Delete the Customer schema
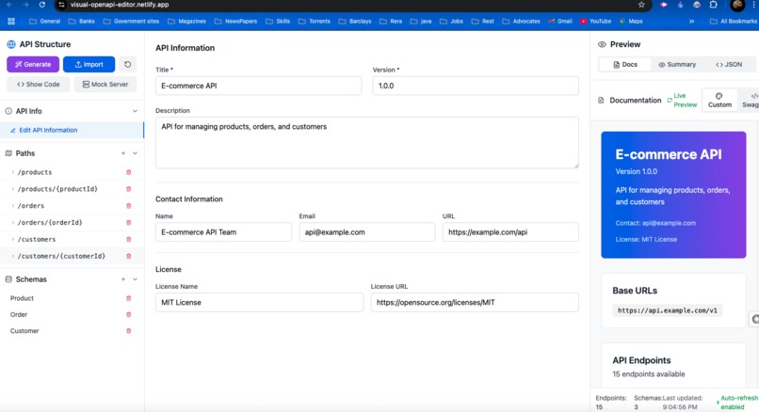 pyautogui.click(x=129, y=331)
